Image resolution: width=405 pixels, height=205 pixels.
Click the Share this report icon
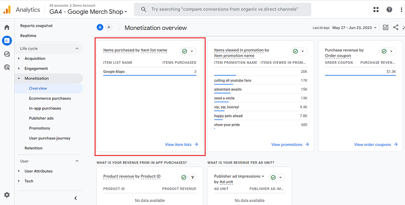[x=395, y=27]
